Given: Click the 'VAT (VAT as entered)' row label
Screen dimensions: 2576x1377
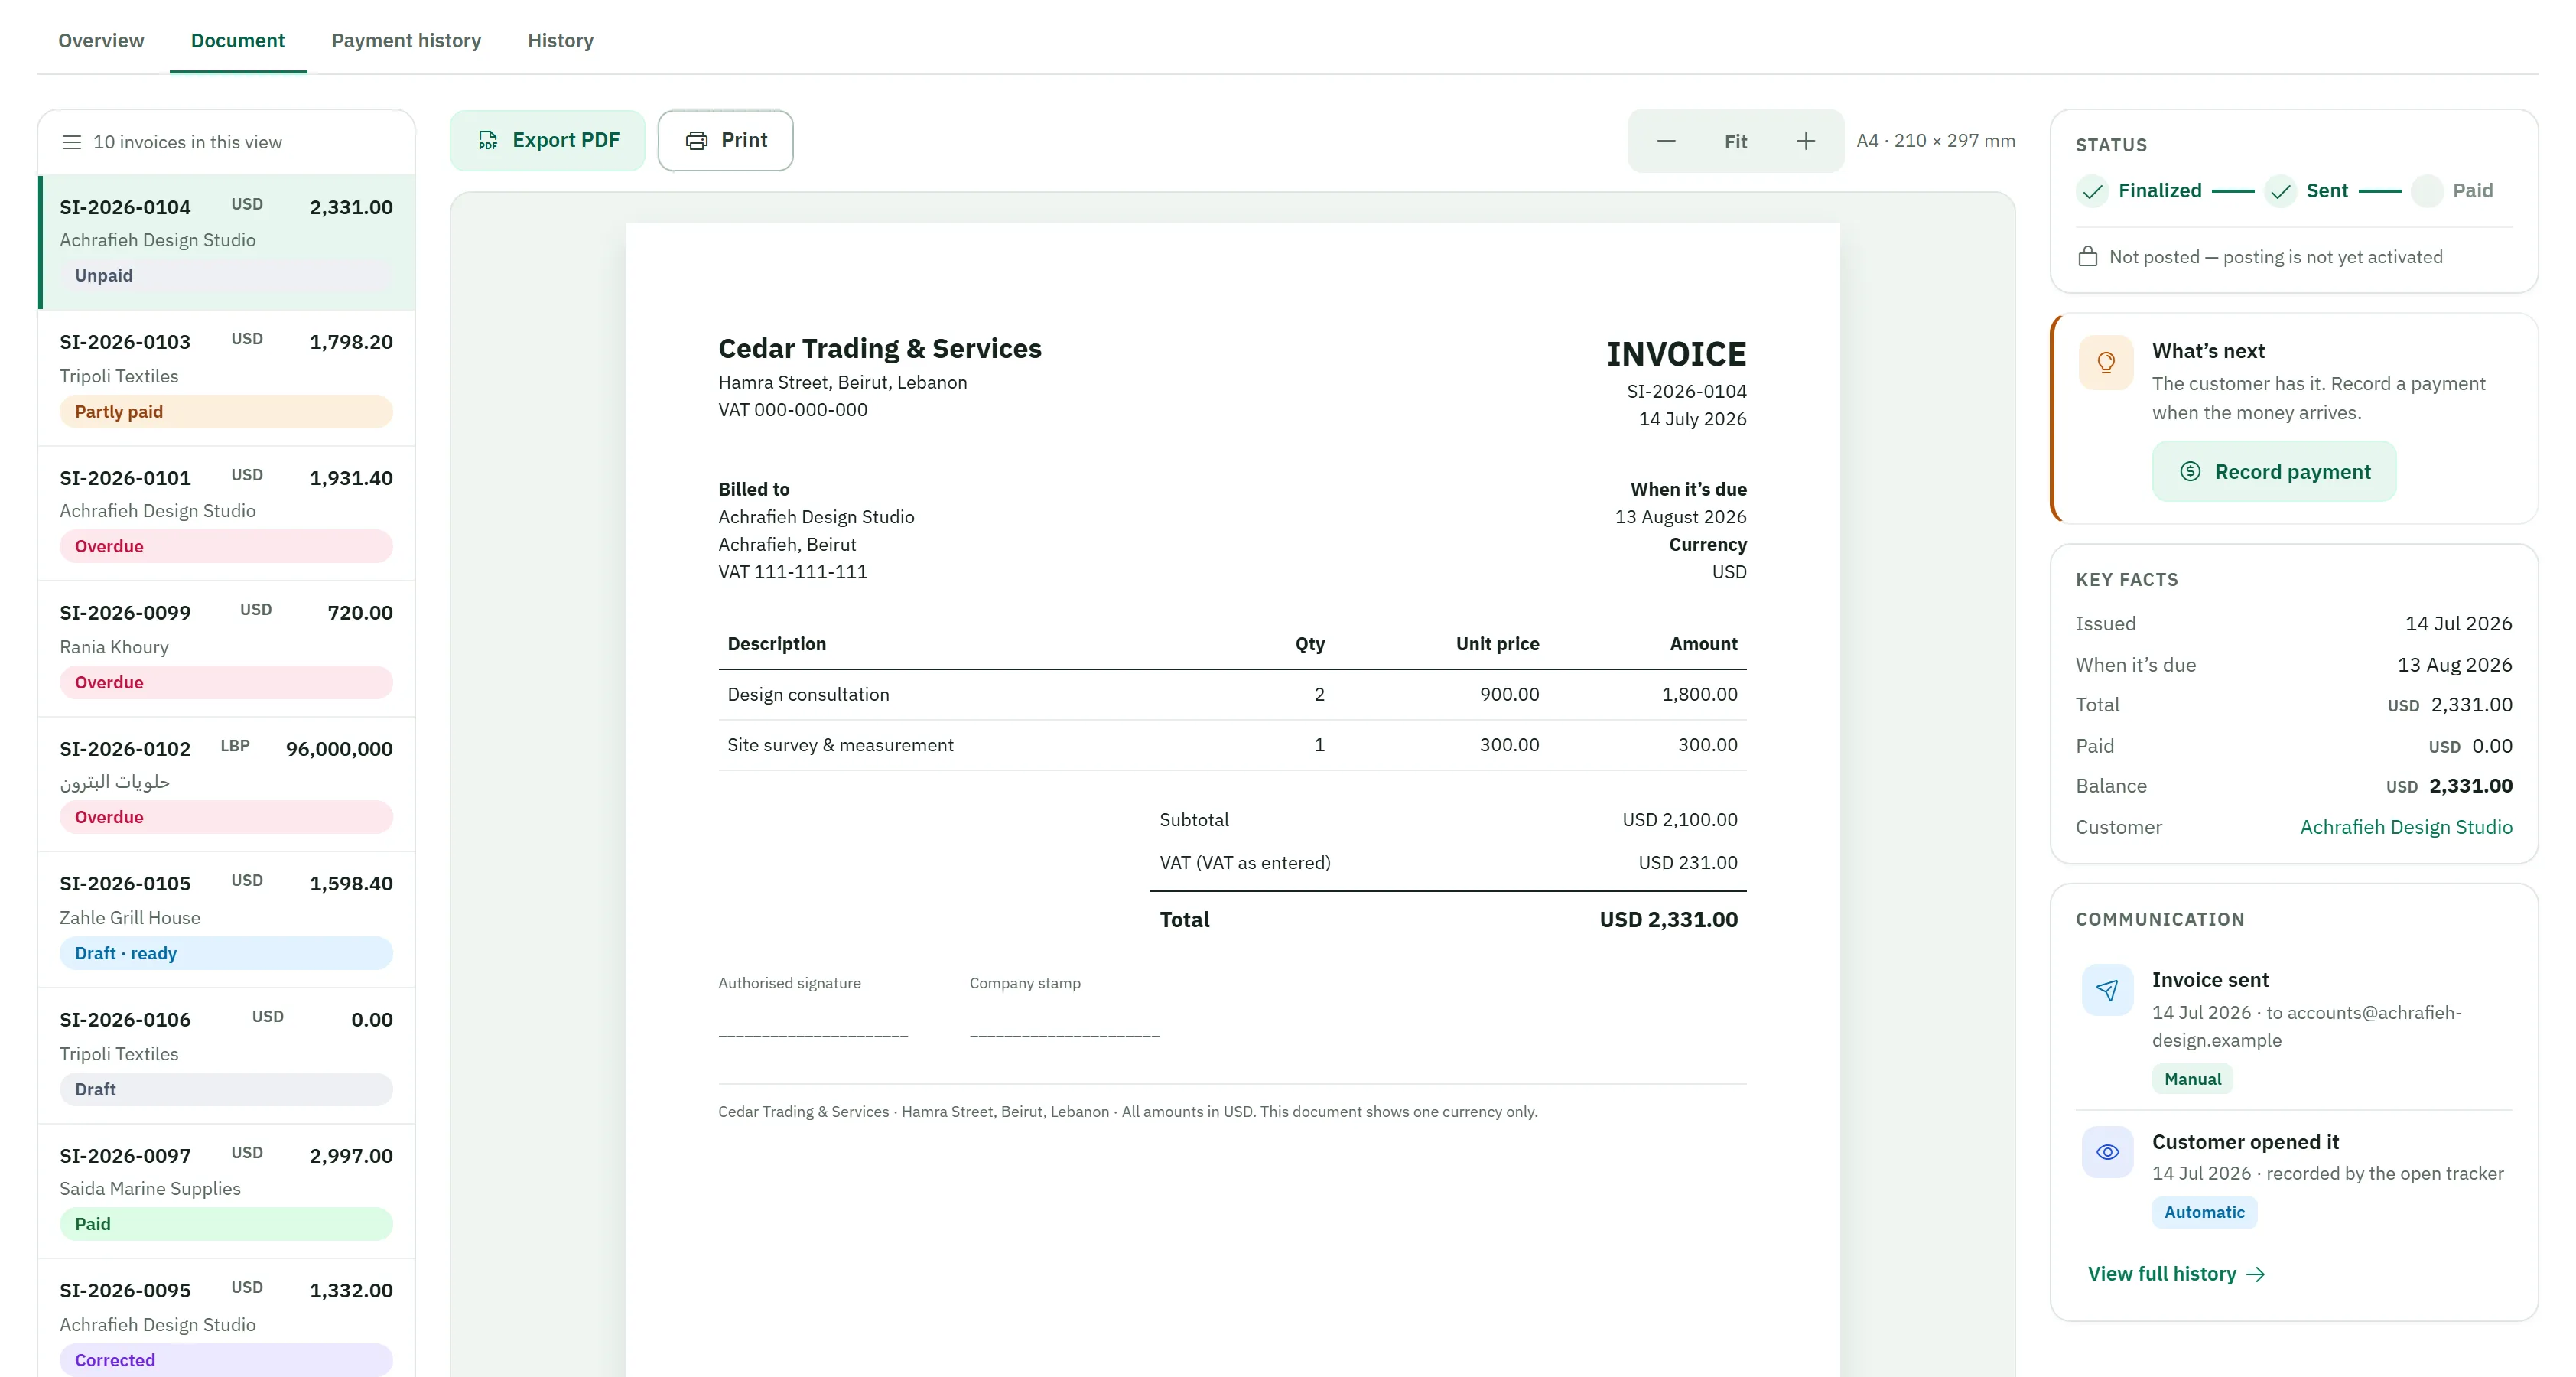Looking at the screenshot, I should pyautogui.click(x=1244, y=862).
